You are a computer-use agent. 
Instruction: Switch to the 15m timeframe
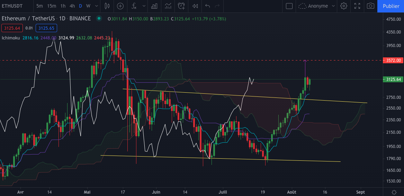click(x=52, y=6)
